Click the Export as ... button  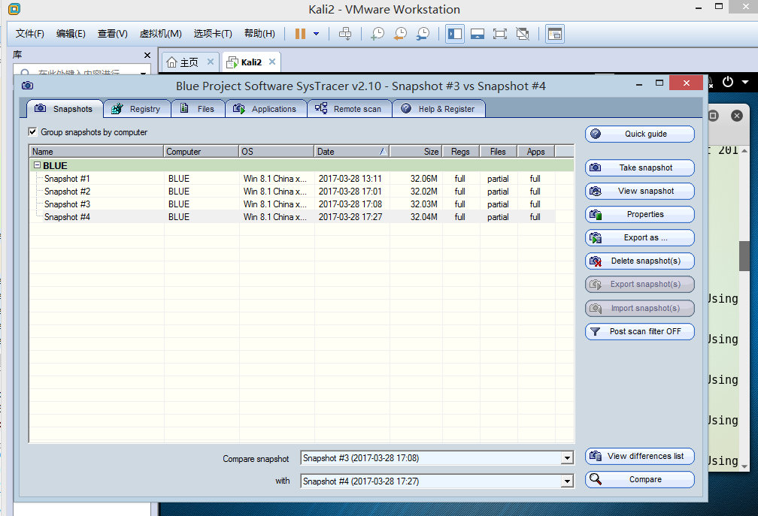coord(639,237)
